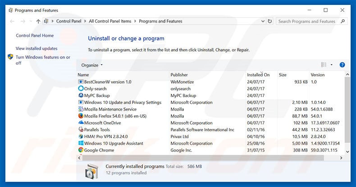Click the search magnifier icon
The width and height of the screenshot is (356, 187).
pos(343,21)
